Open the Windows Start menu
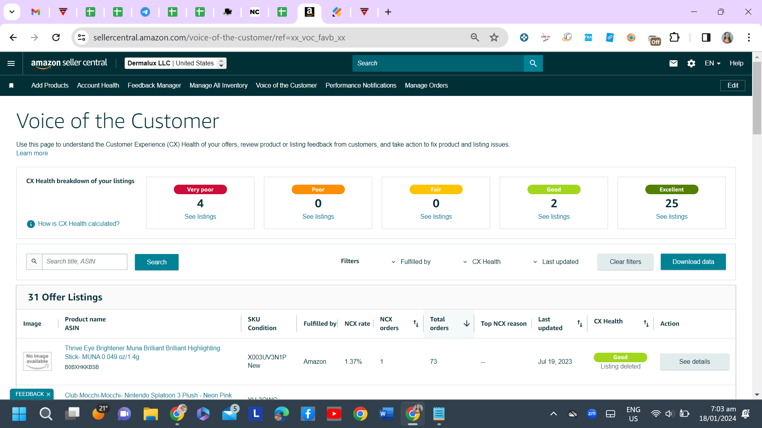762x428 pixels. [19, 414]
